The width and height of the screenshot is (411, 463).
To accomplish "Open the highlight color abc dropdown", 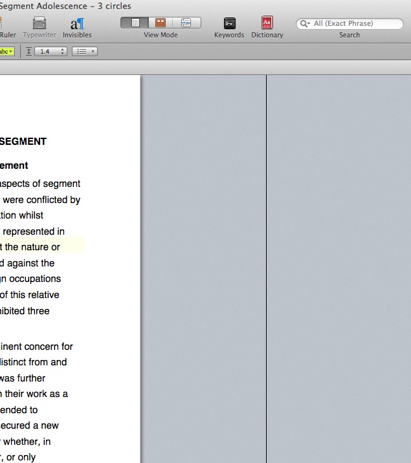I will pos(11,51).
